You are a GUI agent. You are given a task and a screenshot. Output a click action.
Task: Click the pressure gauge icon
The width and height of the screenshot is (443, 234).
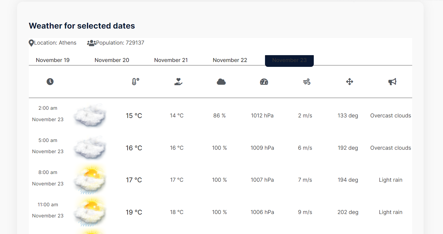tap(264, 82)
